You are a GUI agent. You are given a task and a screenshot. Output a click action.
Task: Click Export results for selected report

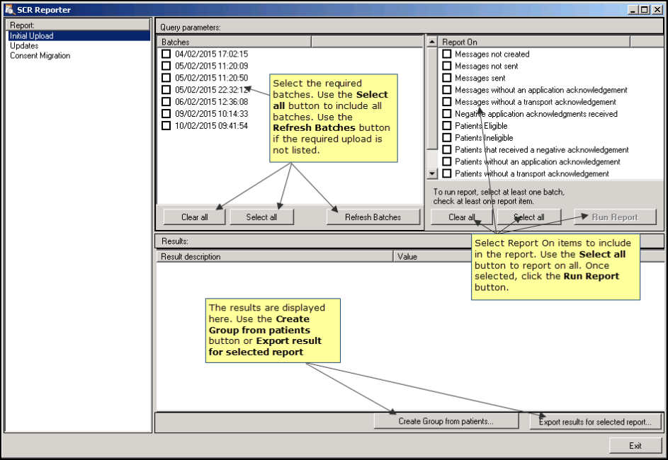pos(595,422)
